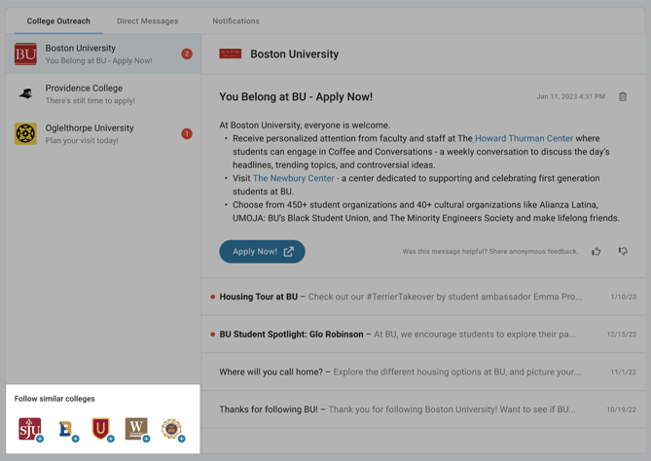Click the Oglethorpe University logo
The image size is (651, 461).
pos(25,133)
